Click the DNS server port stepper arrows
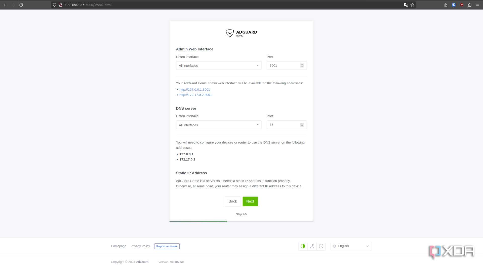The image size is (483, 268). coord(302,125)
